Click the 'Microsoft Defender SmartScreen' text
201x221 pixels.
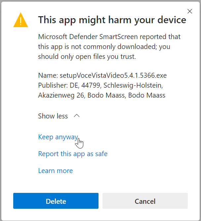point(88,37)
